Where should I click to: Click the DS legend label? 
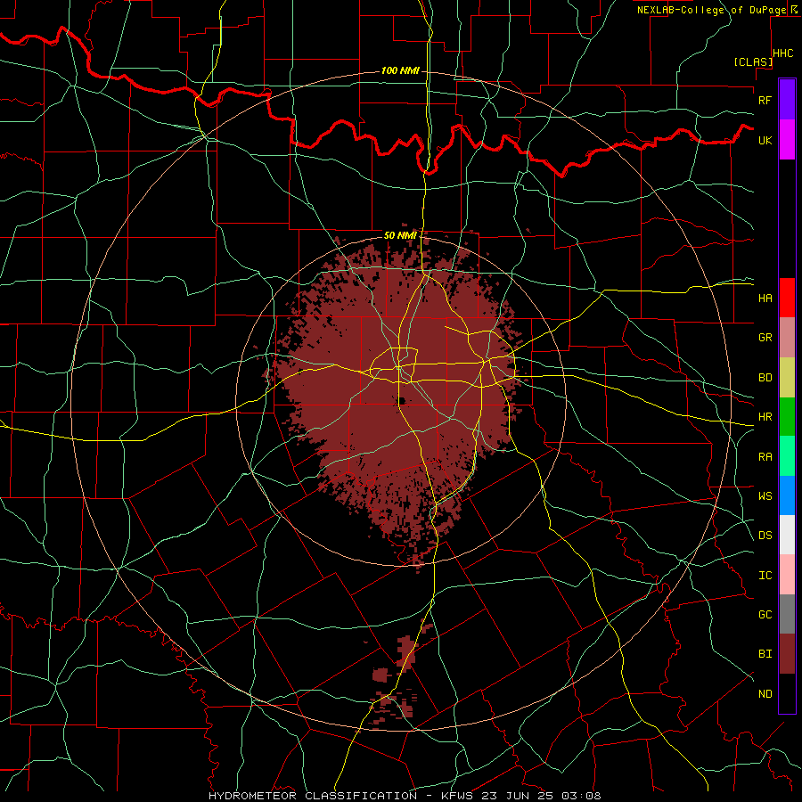click(765, 536)
